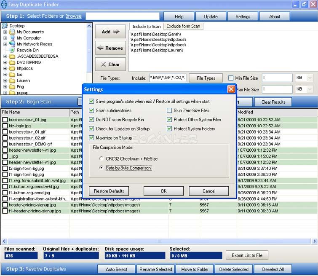Click the Recycle Bin icon
Screen dimensions: 318x276
tap(12, 50)
